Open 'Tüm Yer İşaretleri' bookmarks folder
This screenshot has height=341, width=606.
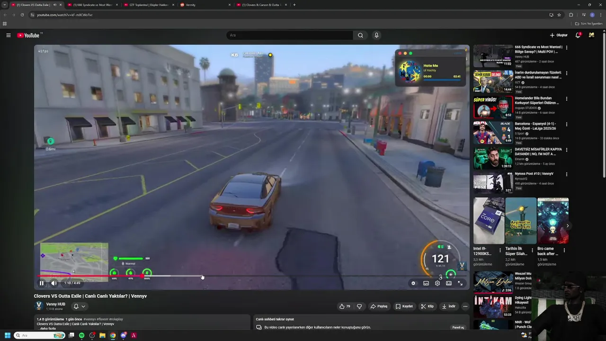[588, 24]
